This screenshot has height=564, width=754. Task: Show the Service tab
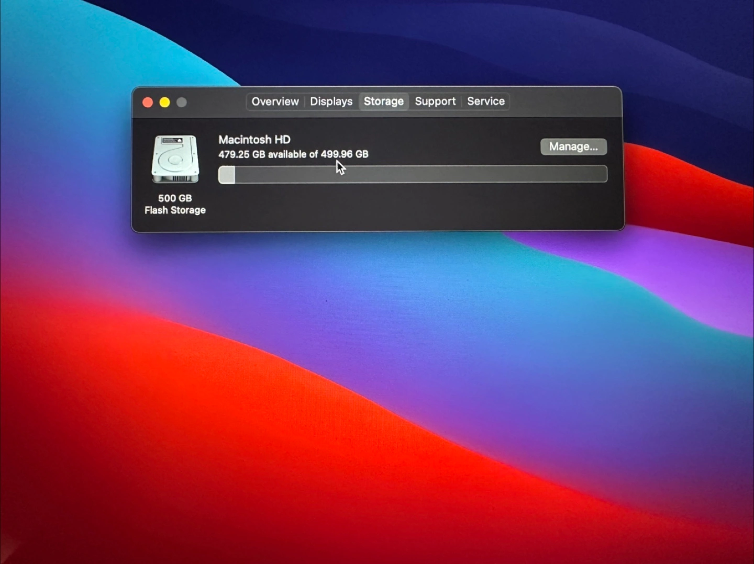pyautogui.click(x=485, y=101)
